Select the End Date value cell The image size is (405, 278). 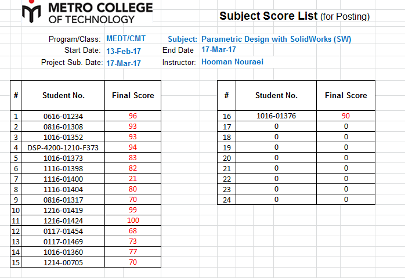(x=219, y=49)
